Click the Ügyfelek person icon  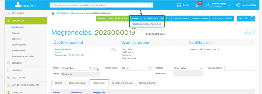coord(8,70)
